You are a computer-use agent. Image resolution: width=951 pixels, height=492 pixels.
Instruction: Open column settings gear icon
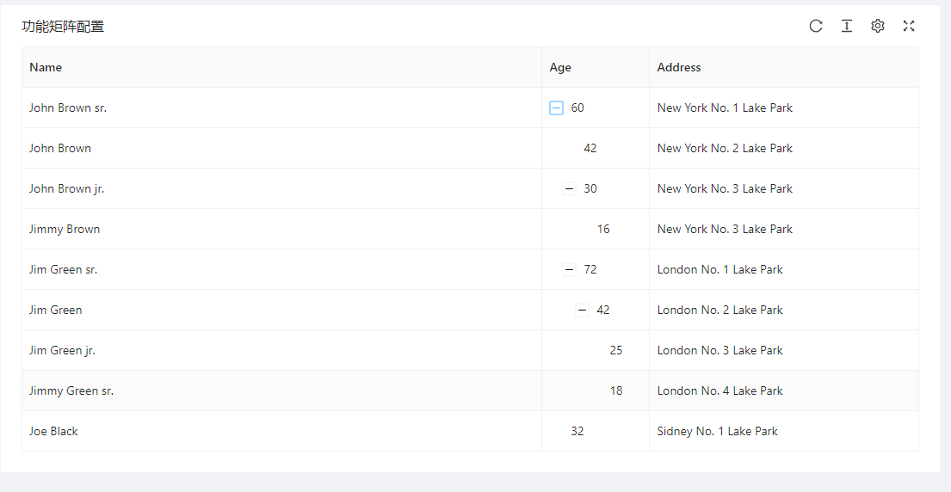coord(878,26)
